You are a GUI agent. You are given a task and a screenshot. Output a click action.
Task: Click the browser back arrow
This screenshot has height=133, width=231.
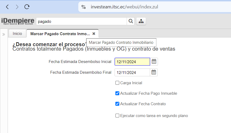pos(7,7)
